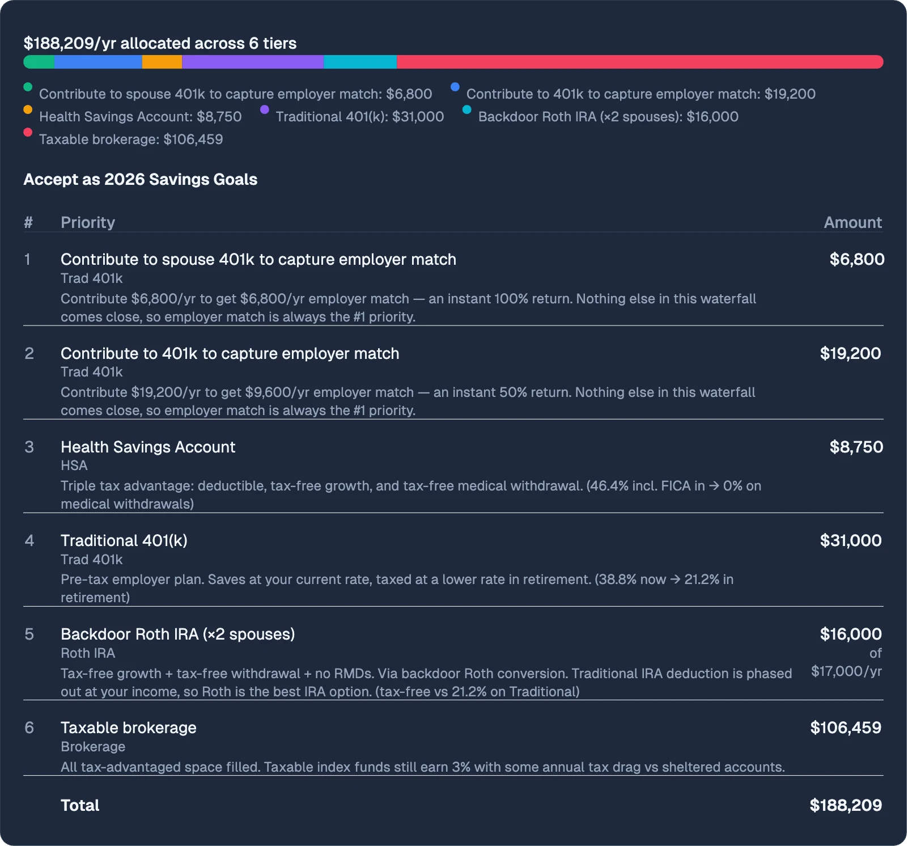Click the Priority column header

[x=88, y=222]
